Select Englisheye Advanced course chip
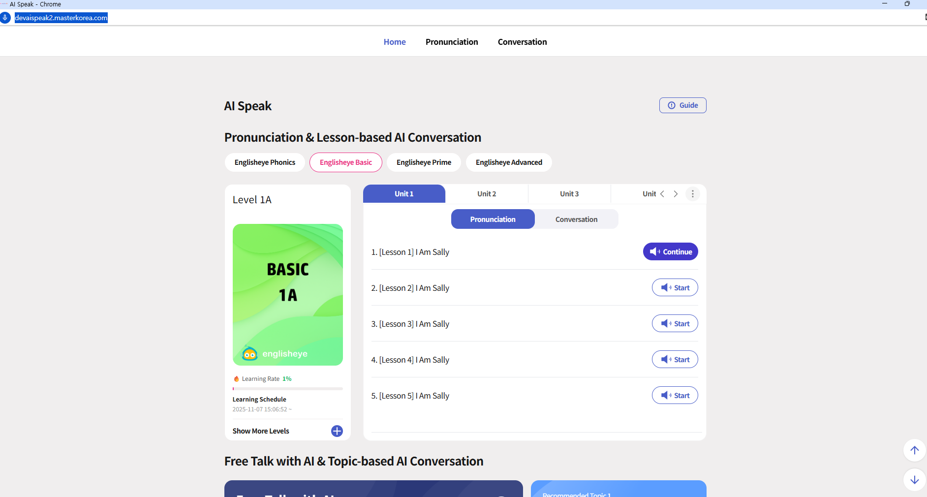 (x=509, y=162)
